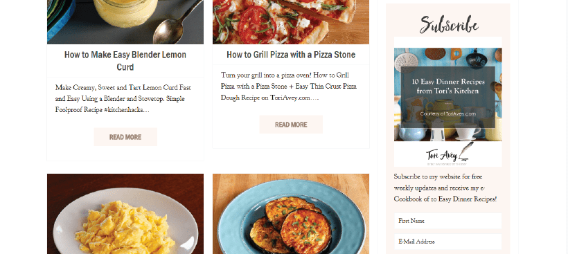The width and height of the screenshot is (568, 254).
Task: Click Read More under the Grill Pizza post
Action: coord(291,125)
